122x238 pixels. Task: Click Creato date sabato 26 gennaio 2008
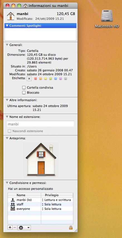tap(50, 70)
